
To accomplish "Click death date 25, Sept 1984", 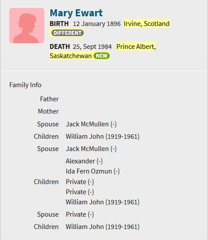I will [92, 47].
